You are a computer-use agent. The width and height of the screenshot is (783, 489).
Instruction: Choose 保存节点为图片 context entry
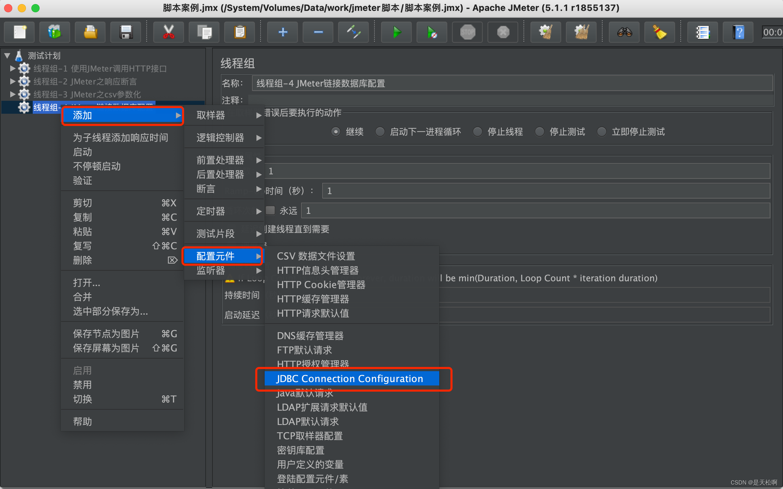click(123, 334)
